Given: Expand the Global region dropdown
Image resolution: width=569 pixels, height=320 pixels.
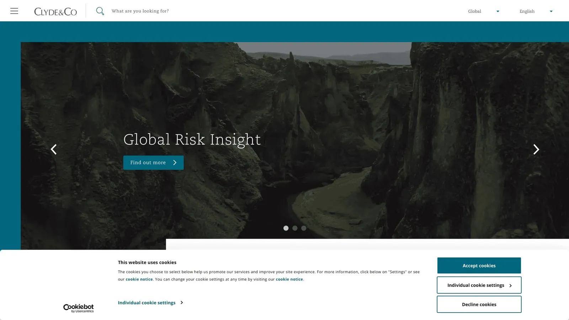Looking at the screenshot, I should coord(484,11).
